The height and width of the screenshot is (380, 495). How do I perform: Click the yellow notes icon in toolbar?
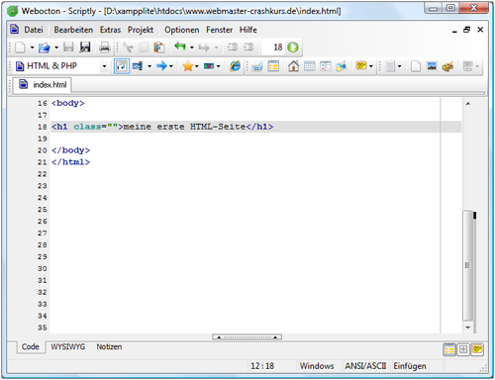click(361, 65)
